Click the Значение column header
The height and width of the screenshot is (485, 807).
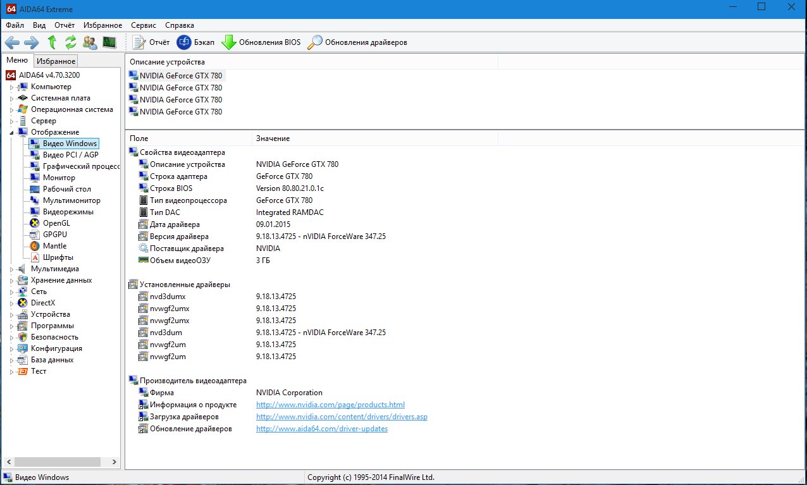coord(273,138)
